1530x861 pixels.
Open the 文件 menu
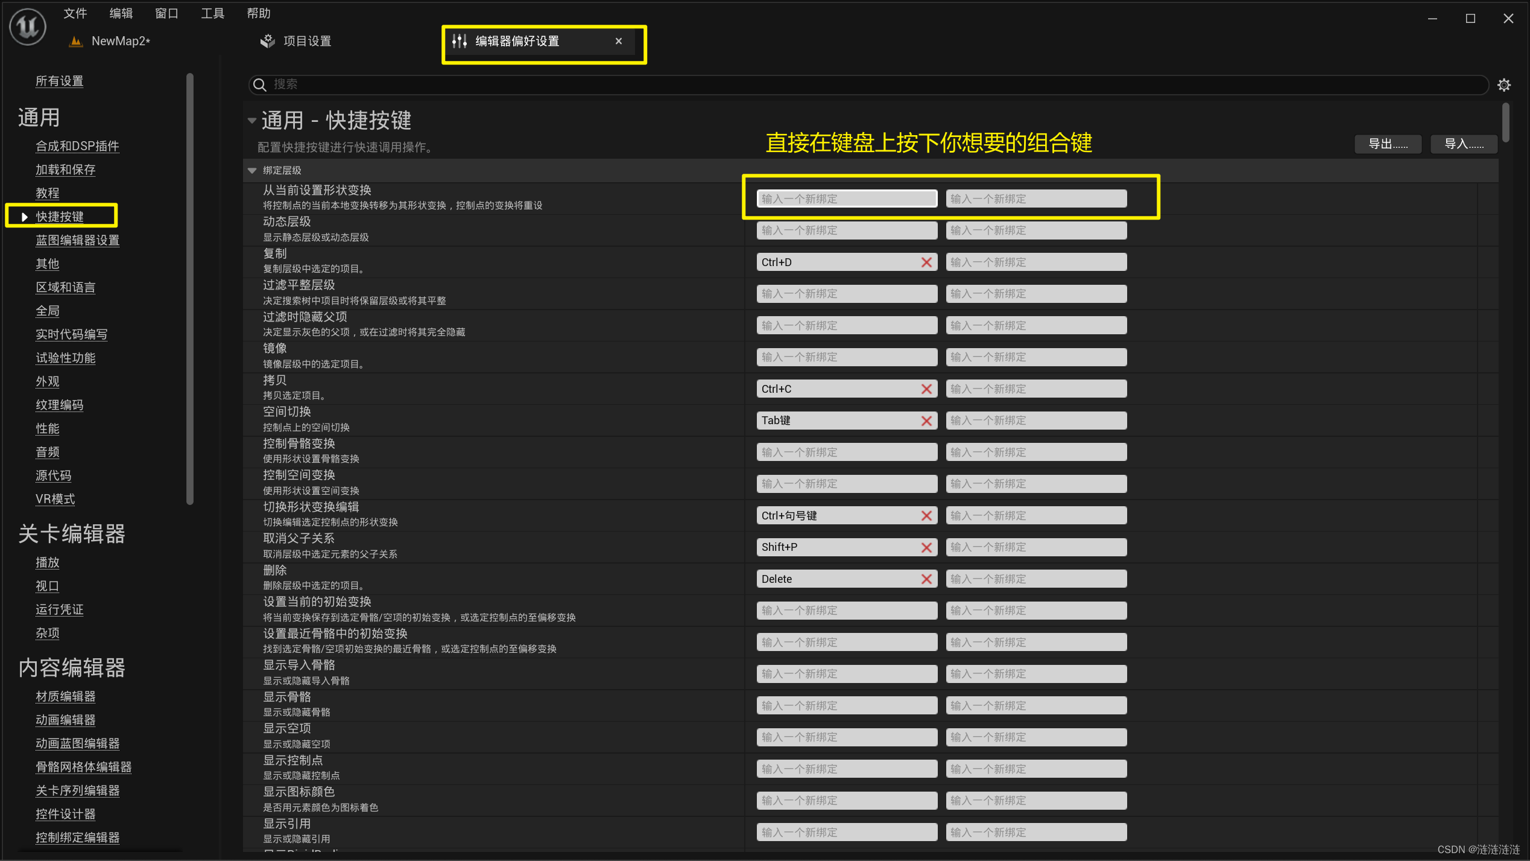click(x=75, y=13)
